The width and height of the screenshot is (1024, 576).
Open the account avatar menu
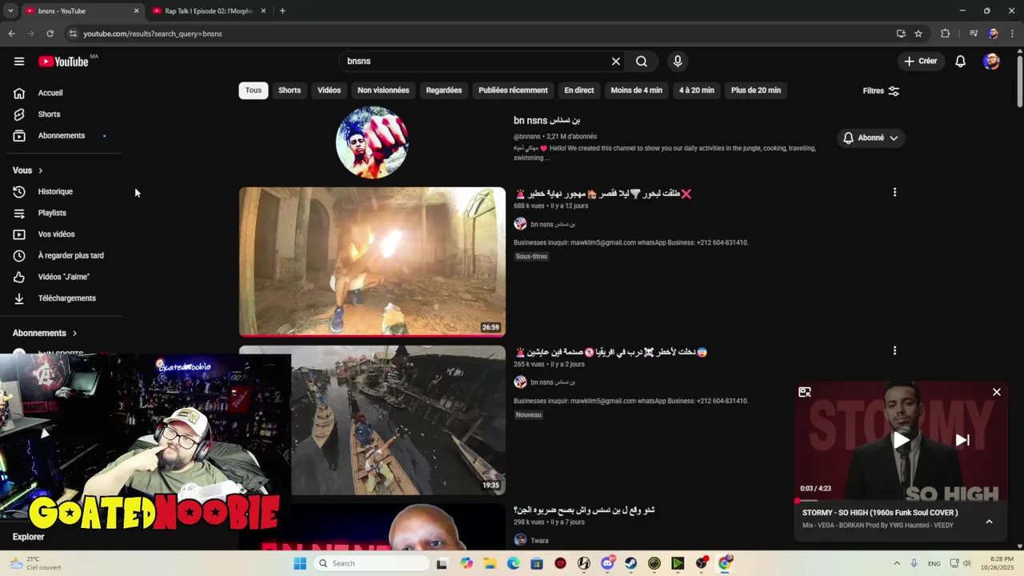click(991, 62)
